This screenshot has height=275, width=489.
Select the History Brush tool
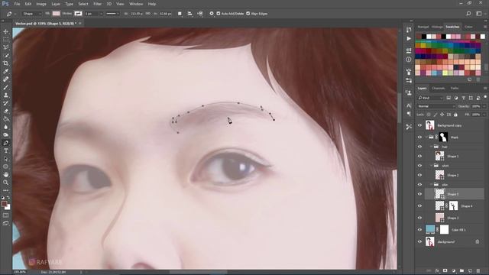(x=5, y=103)
